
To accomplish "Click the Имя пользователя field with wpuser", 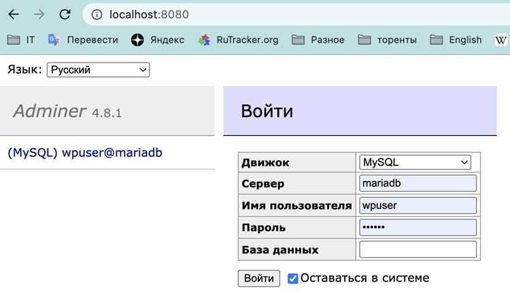I will pyautogui.click(x=418, y=205).
